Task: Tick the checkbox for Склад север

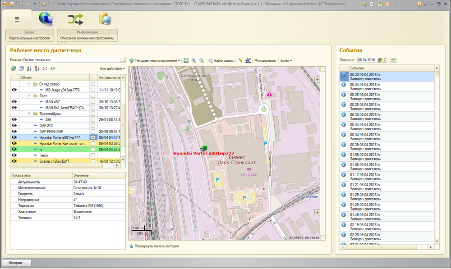Action: tap(93, 84)
